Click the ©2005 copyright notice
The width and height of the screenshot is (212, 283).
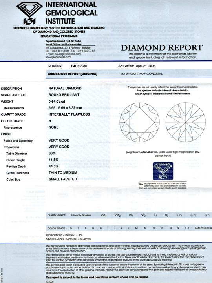tap(50, 281)
